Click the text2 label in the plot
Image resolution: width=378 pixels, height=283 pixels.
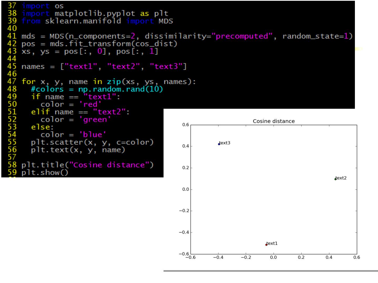click(x=341, y=178)
